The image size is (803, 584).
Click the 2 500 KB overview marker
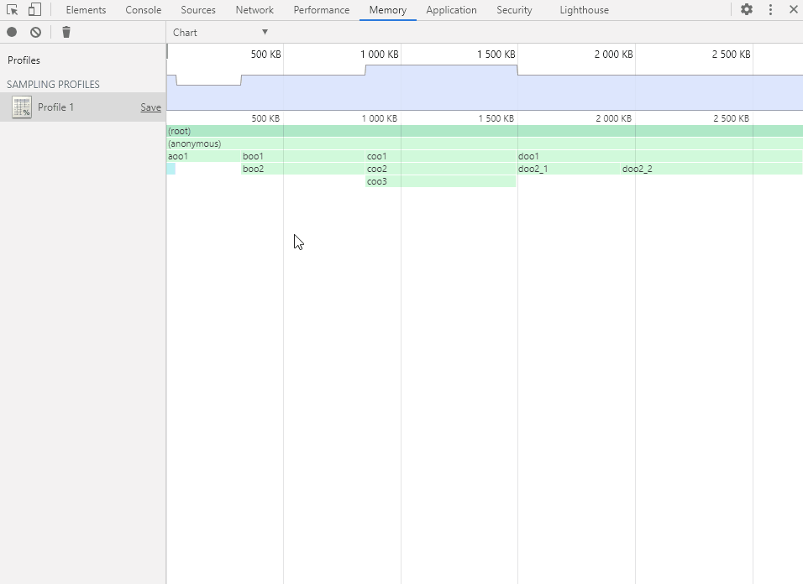point(732,55)
